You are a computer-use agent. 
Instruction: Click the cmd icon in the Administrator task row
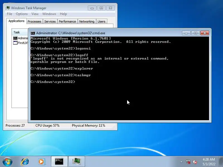tap(15, 38)
